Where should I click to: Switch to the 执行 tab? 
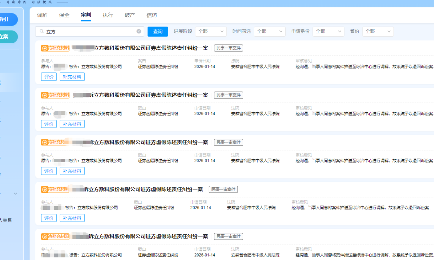pos(108,15)
